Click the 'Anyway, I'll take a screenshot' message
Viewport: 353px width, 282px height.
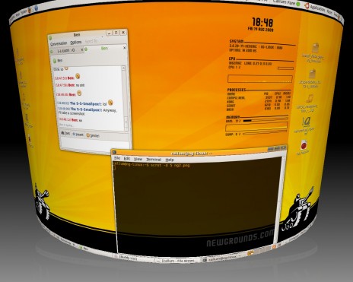[87, 112]
